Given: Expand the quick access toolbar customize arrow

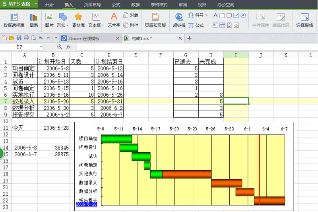Looking at the screenshot, I should 56,38.
